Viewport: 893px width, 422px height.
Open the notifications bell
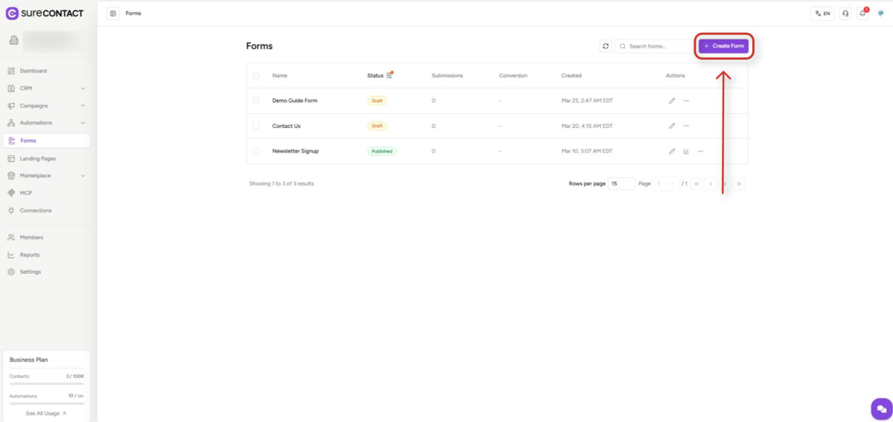click(863, 13)
